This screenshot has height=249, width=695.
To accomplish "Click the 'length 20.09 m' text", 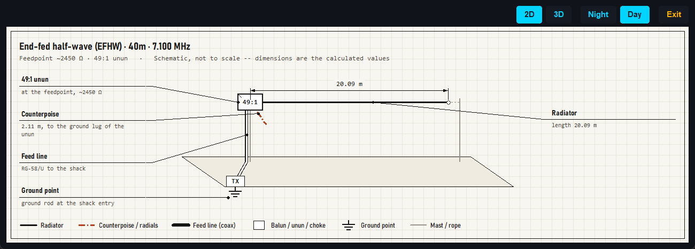I will coord(574,125).
